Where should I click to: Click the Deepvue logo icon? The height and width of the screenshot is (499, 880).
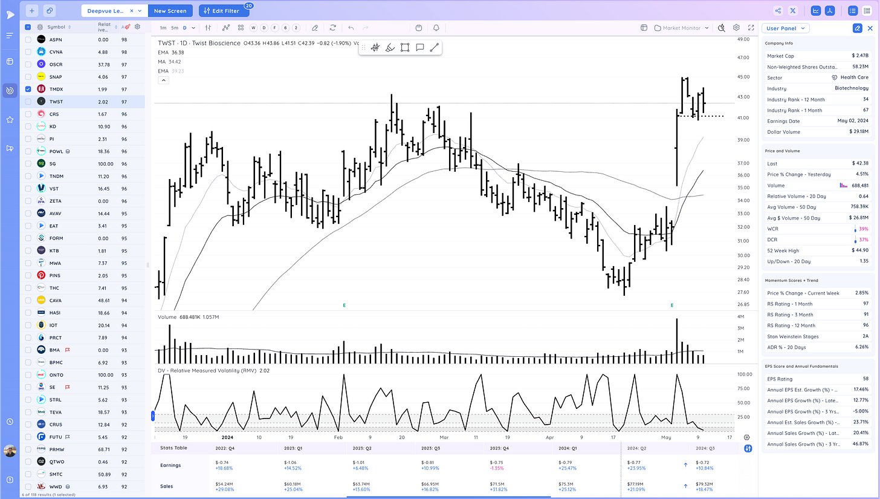(x=10, y=14)
